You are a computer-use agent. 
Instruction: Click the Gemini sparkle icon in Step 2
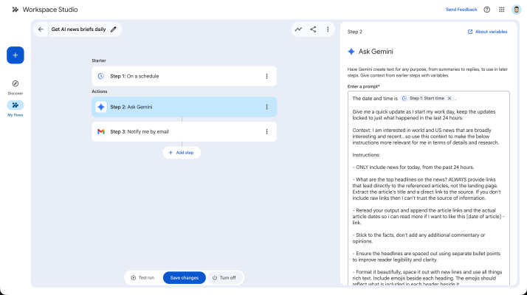pos(101,107)
